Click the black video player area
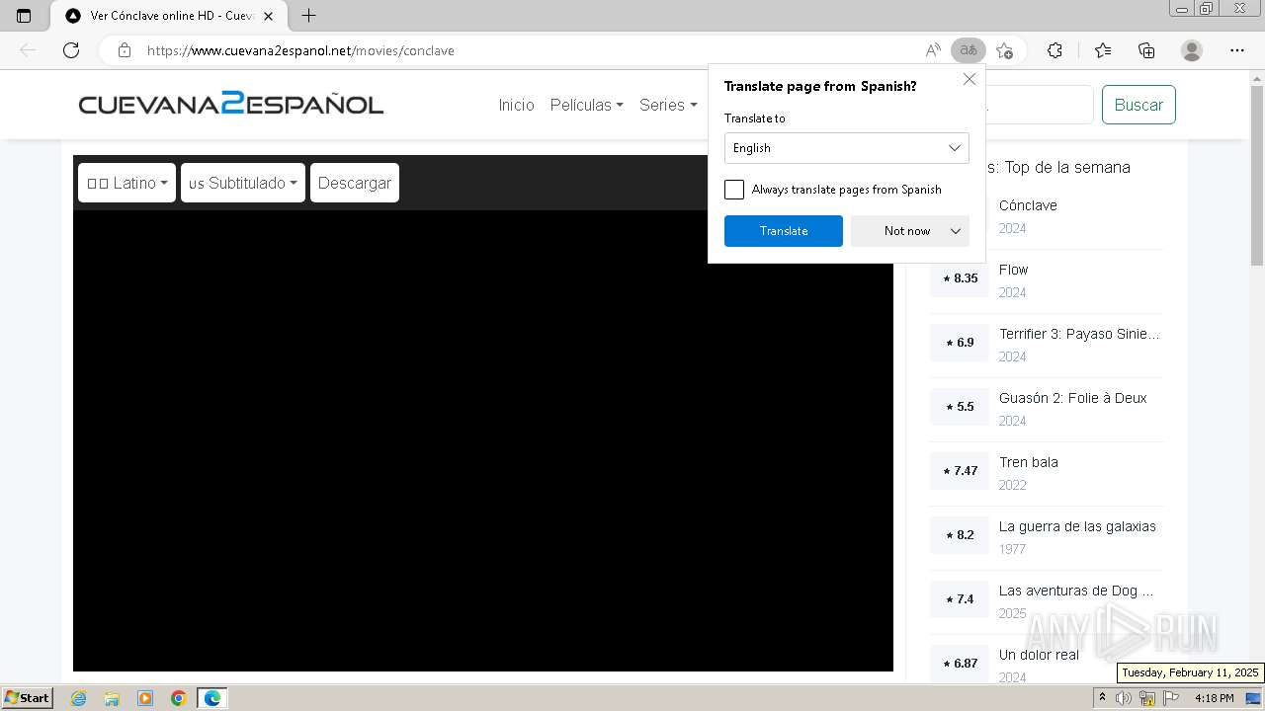Viewport: 1265px width, 711px height. click(x=483, y=440)
